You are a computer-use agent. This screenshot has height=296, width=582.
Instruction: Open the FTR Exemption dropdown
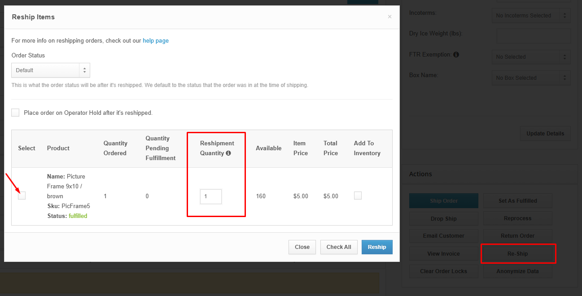coord(531,57)
